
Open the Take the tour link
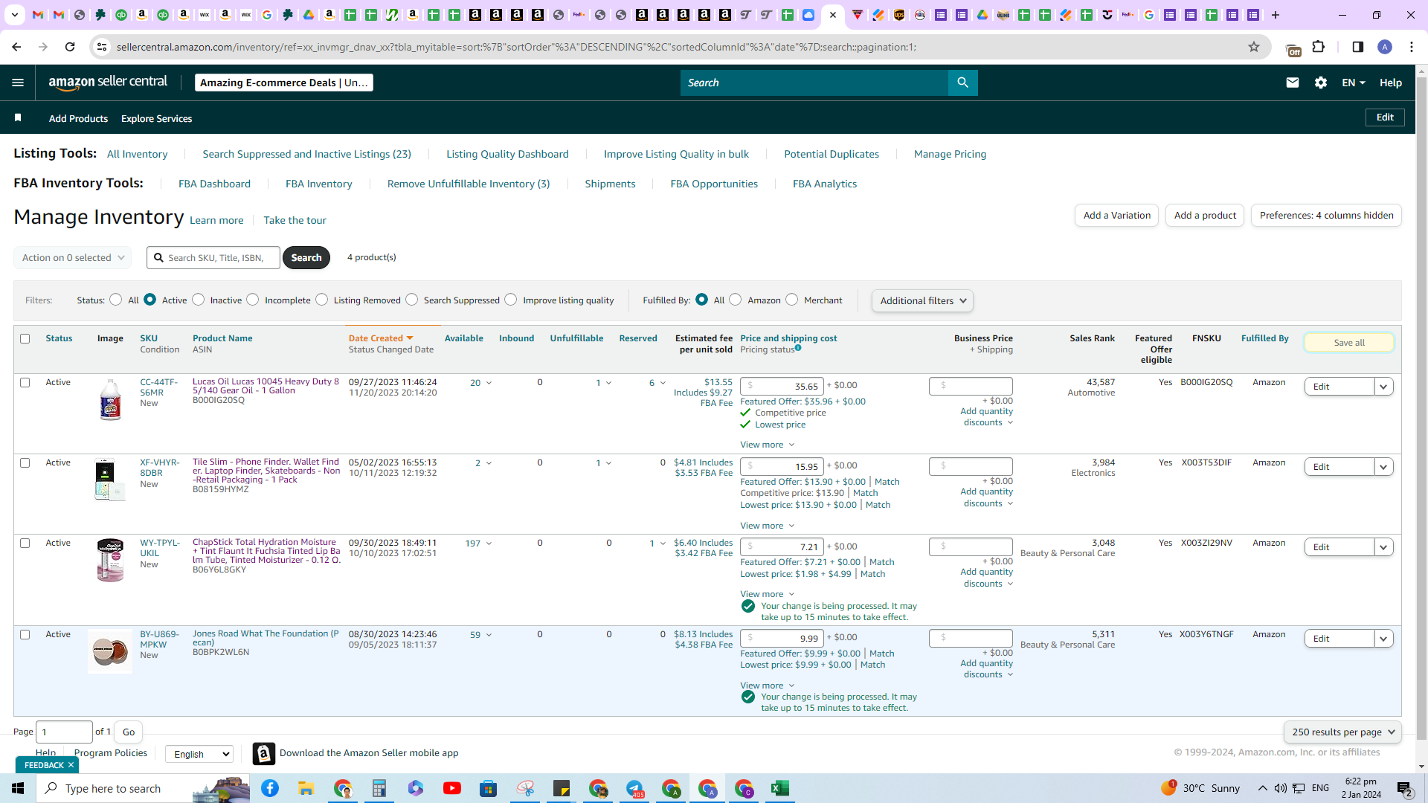295,220
